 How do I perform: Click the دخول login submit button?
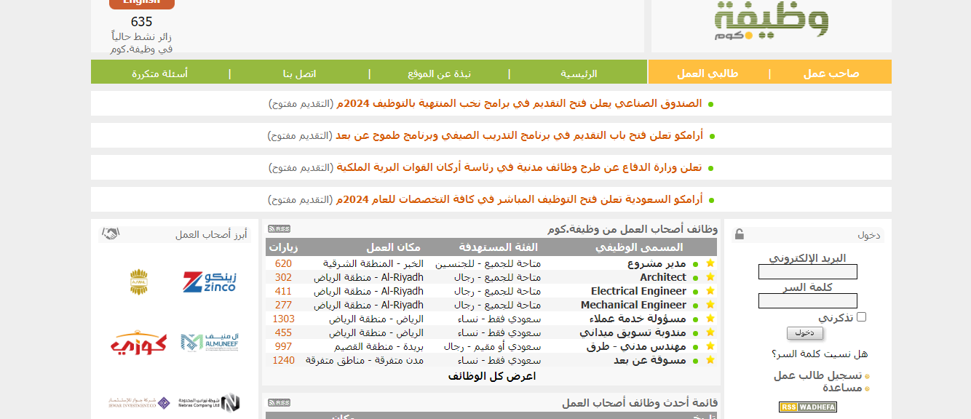coord(805,333)
